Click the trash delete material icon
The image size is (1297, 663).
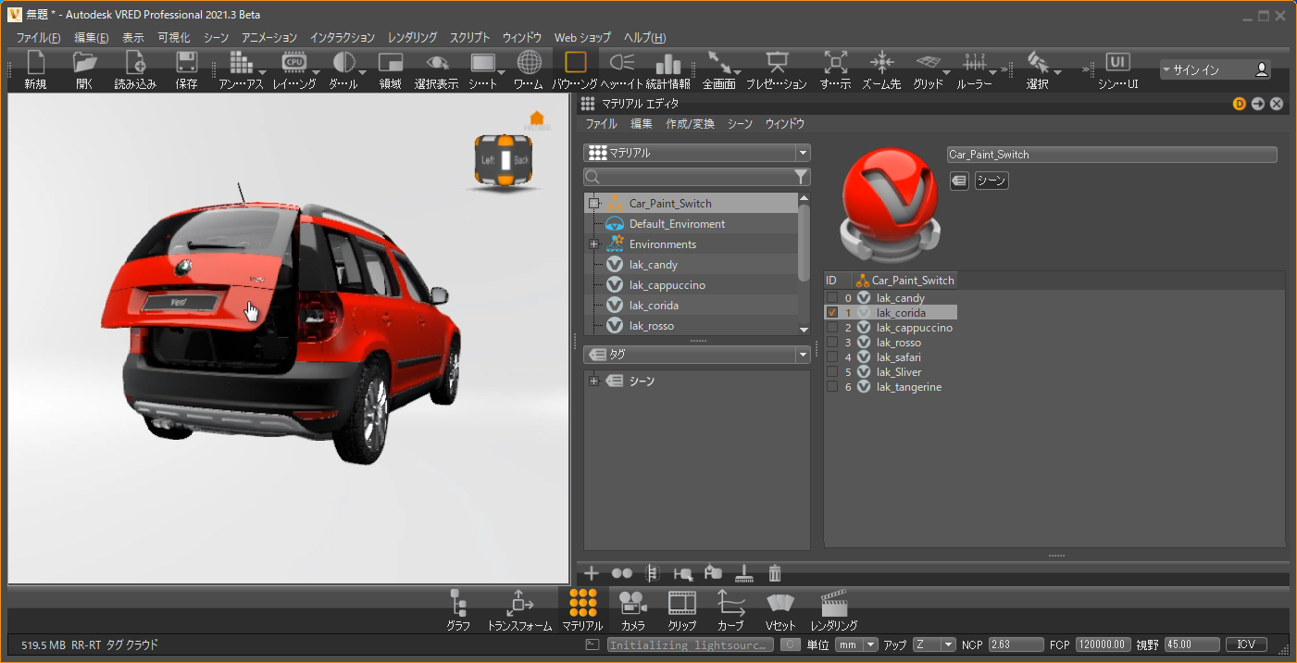(776, 573)
